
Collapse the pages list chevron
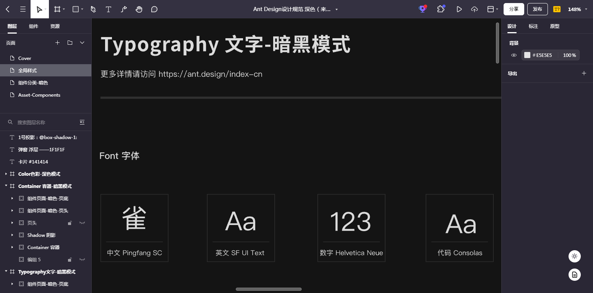tap(82, 43)
